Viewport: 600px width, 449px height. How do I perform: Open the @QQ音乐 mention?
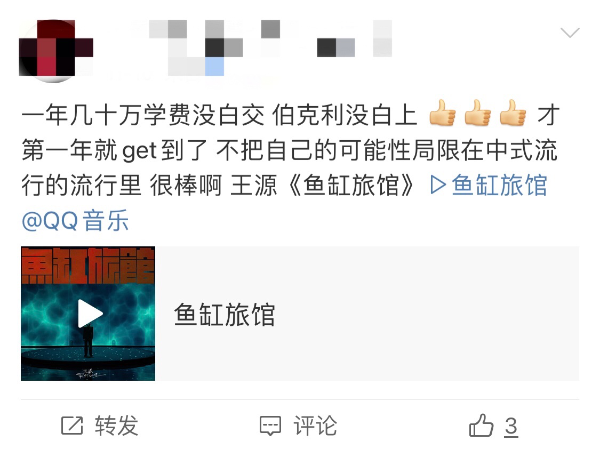(75, 221)
